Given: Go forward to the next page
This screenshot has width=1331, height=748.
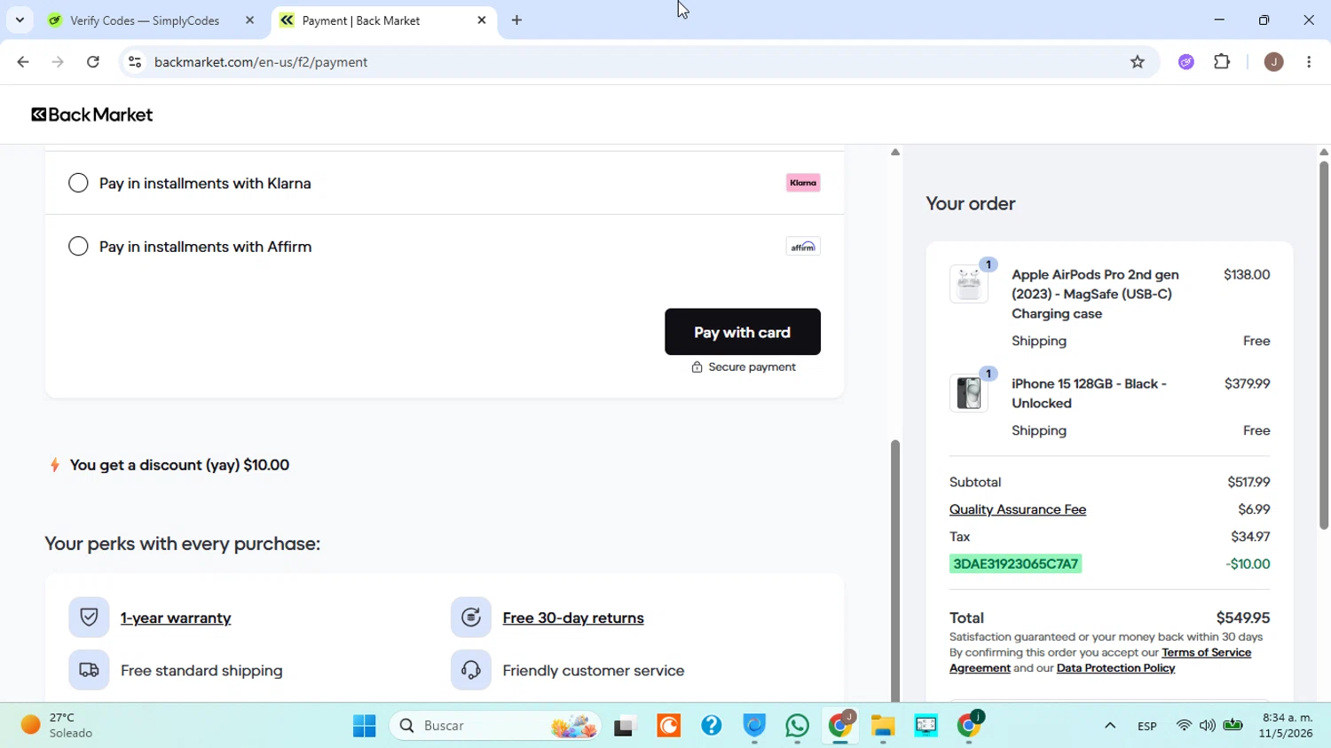Looking at the screenshot, I should tap(58, 62).
